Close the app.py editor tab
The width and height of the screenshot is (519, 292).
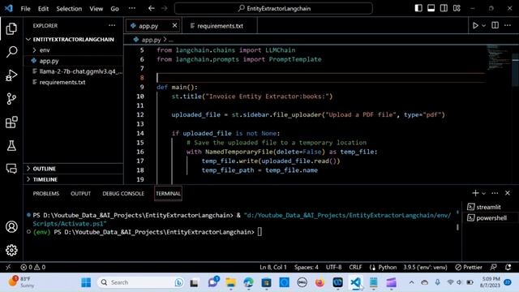[x=174, y=25]
